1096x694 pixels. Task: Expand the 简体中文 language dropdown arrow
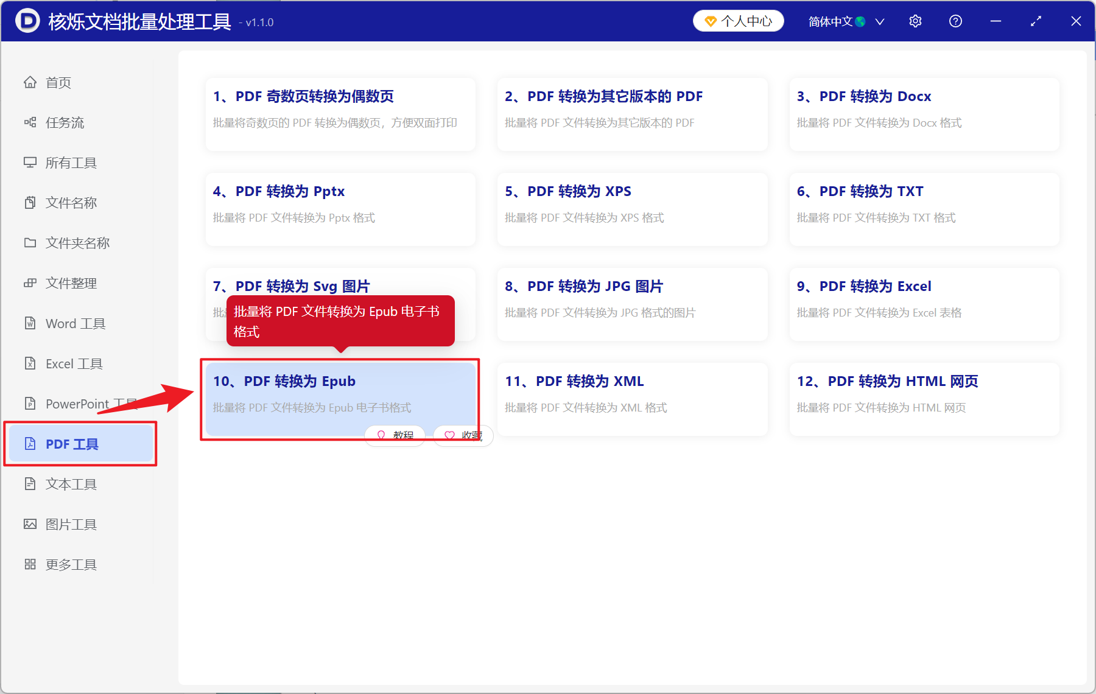coord(880,22)
